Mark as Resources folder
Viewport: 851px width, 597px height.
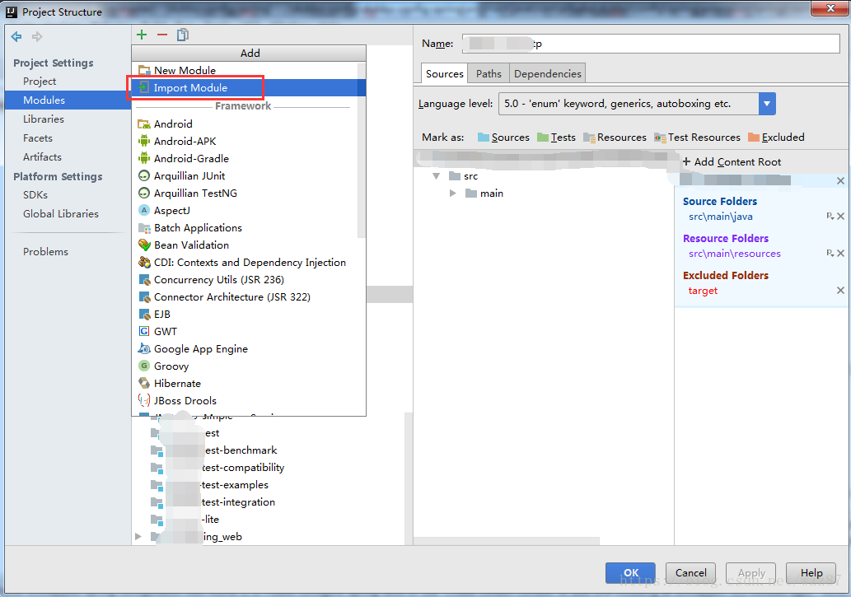tap(615, 138)
